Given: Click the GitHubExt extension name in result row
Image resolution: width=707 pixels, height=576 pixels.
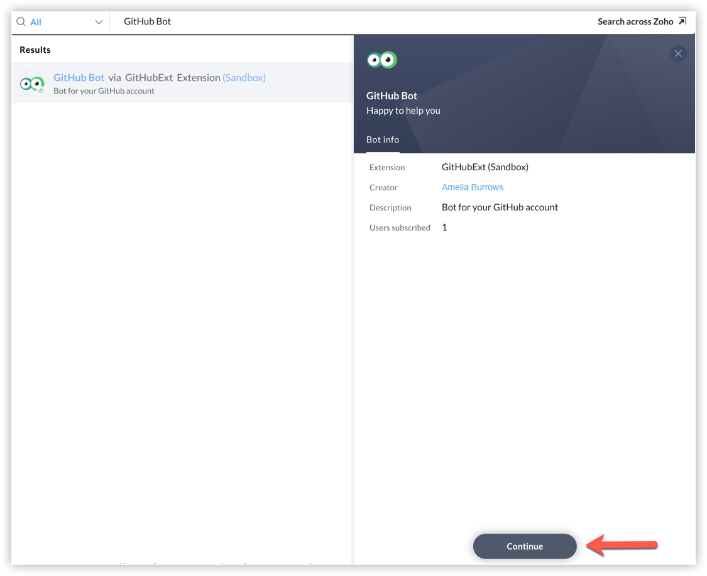Looking at the screenshot, I should (149, 78).
